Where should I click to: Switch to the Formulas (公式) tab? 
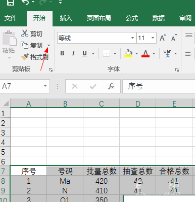coord(132,18)
